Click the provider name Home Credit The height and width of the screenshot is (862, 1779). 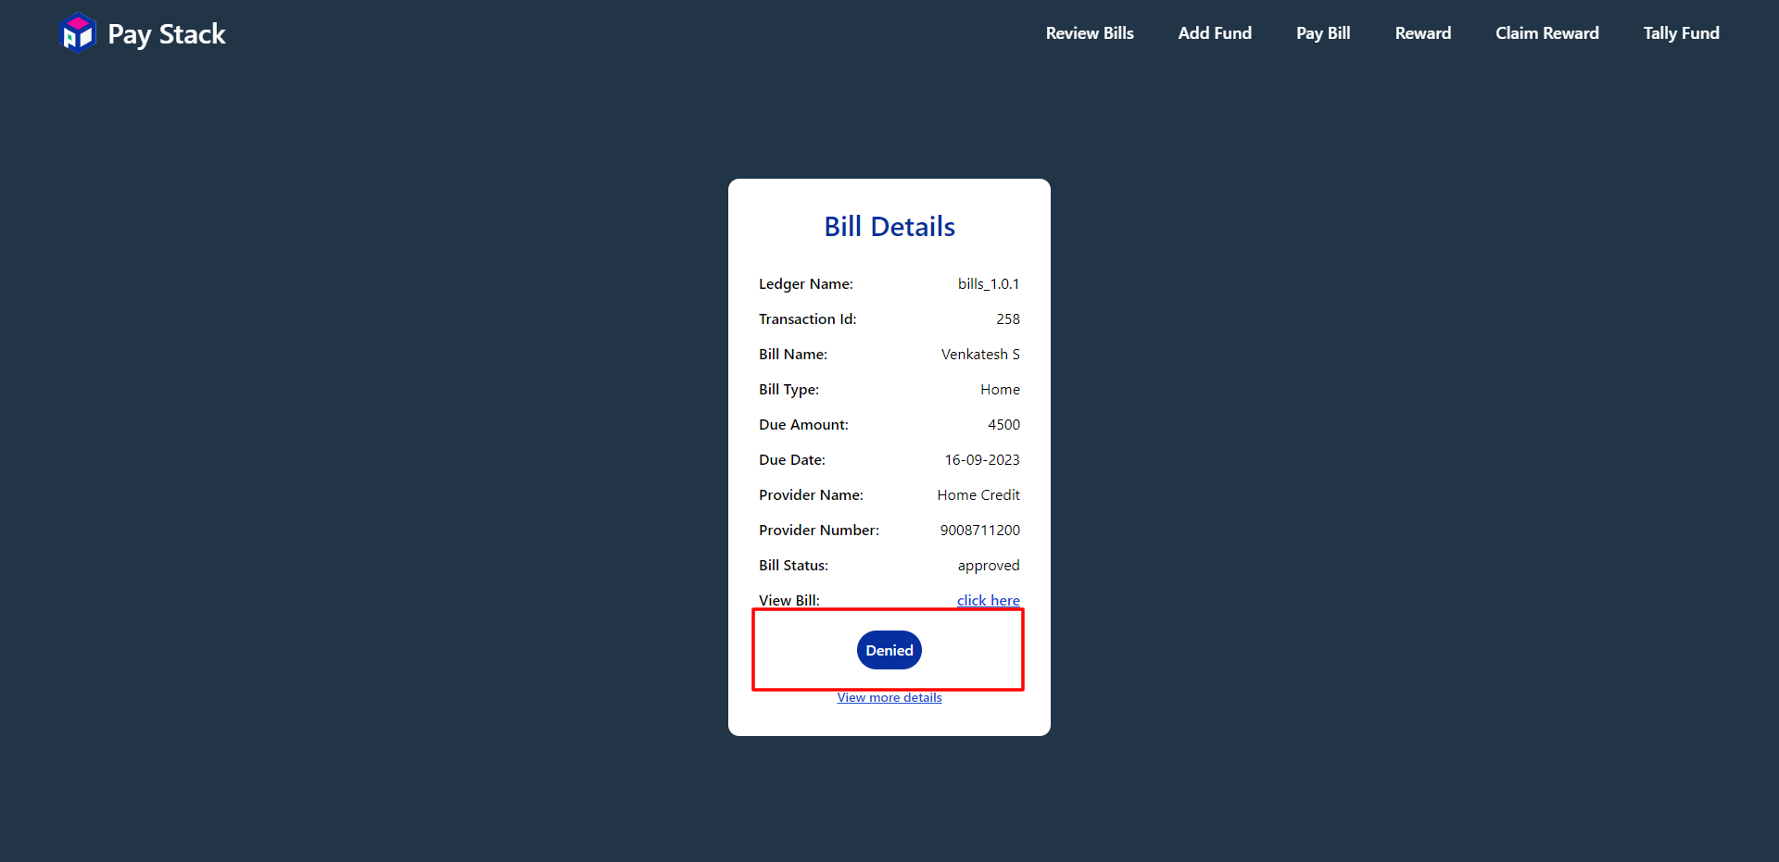point(978,495)
